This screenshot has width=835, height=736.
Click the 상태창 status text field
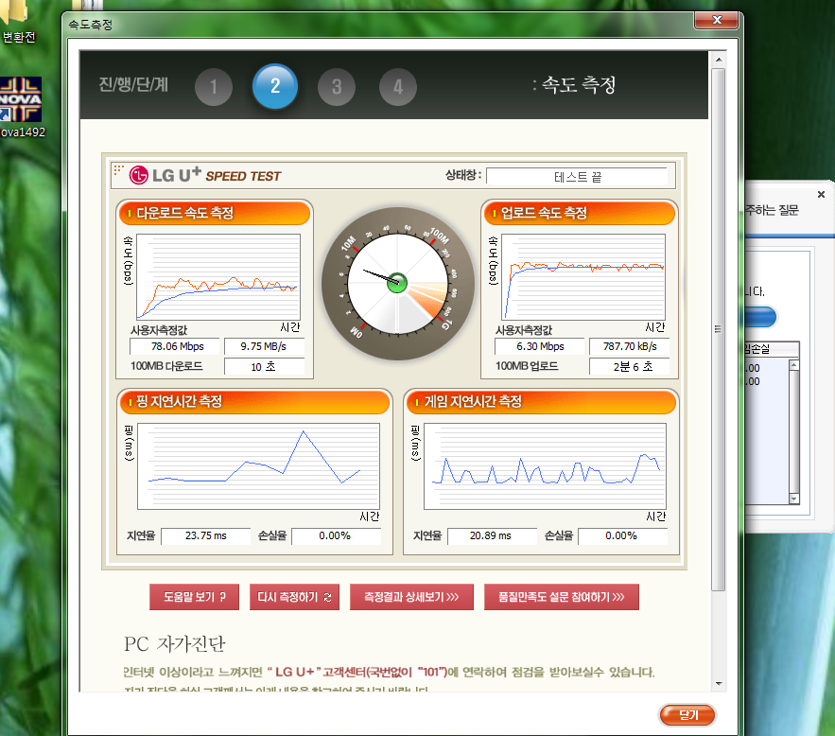pos(577,176)
